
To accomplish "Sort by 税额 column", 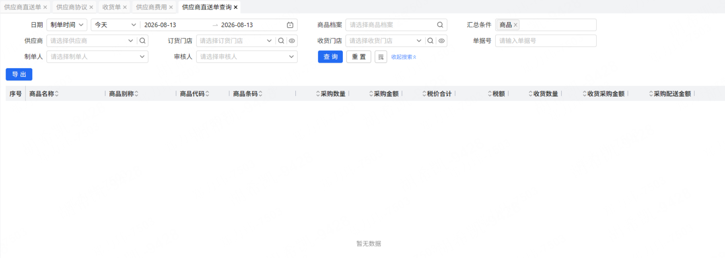I will click(x=490, y=94).
